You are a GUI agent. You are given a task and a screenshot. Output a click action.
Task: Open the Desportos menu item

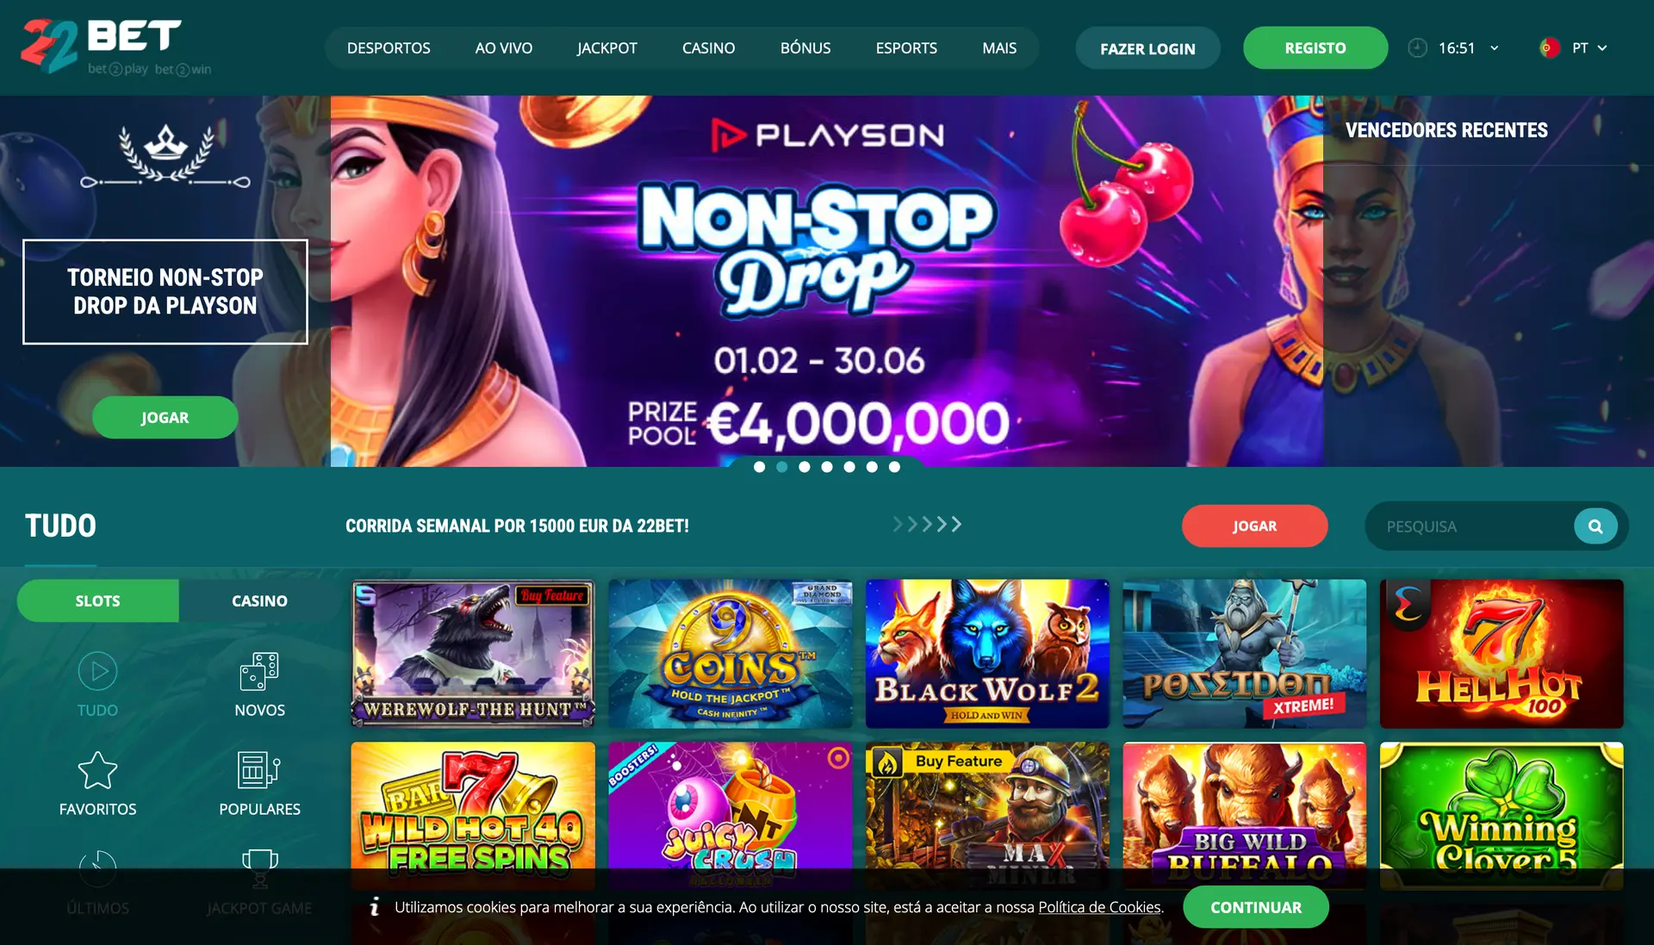pyautogui.click(x=389, y=48)
